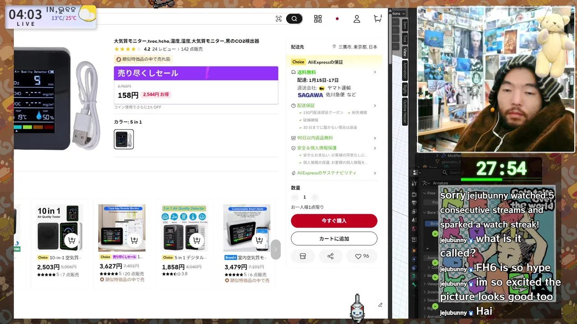577x324 pixels.
Task: Click the wishlist heart with 96
Action: [x=362, y=256]
